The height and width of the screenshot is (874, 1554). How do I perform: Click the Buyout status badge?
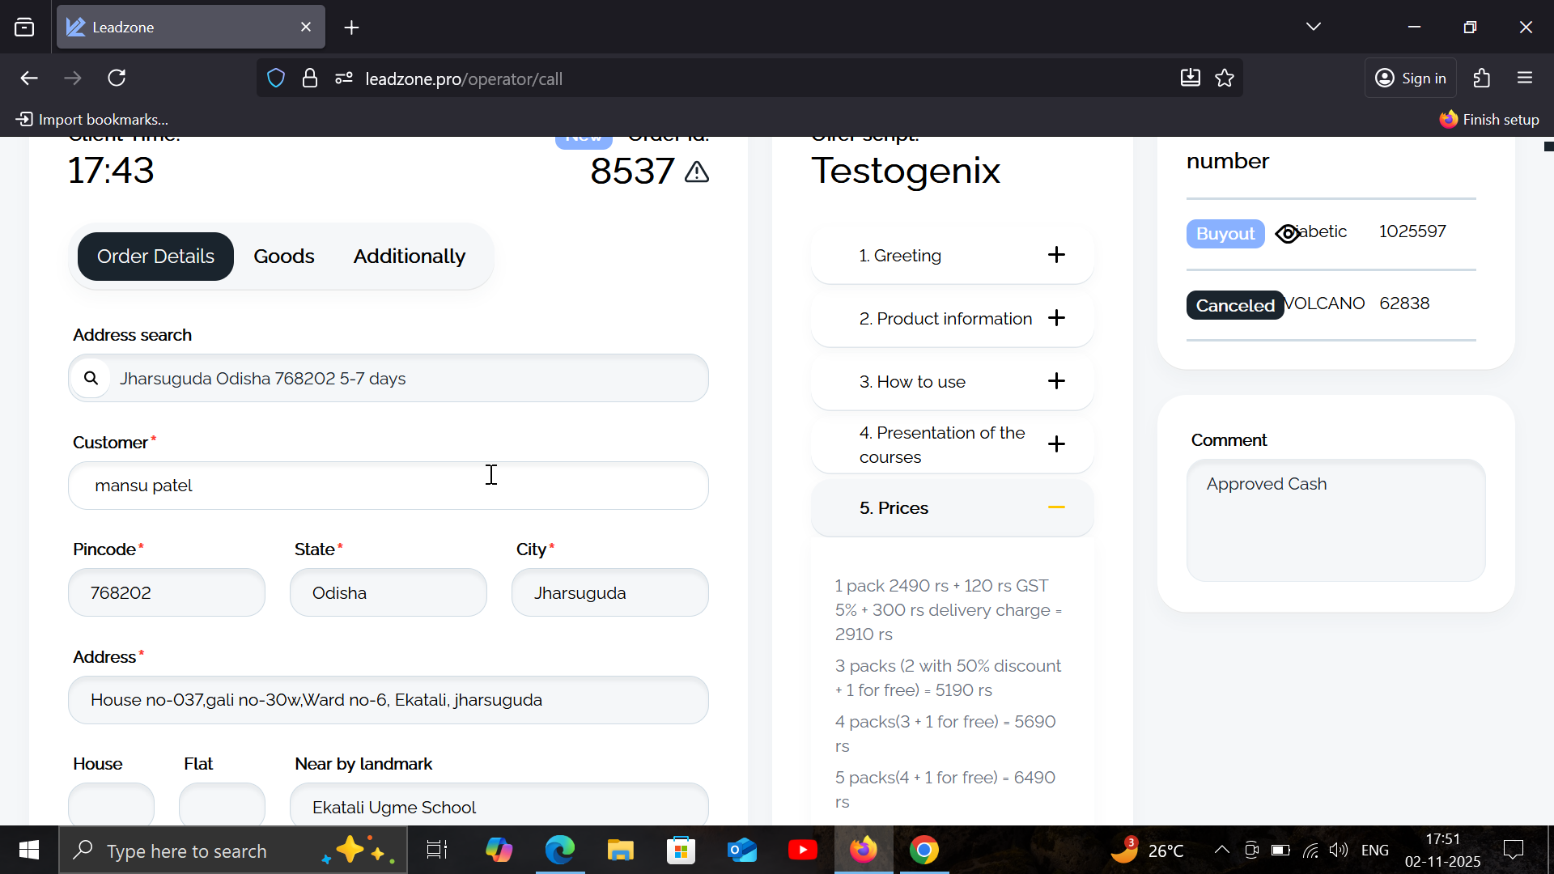pos(1225,234)
